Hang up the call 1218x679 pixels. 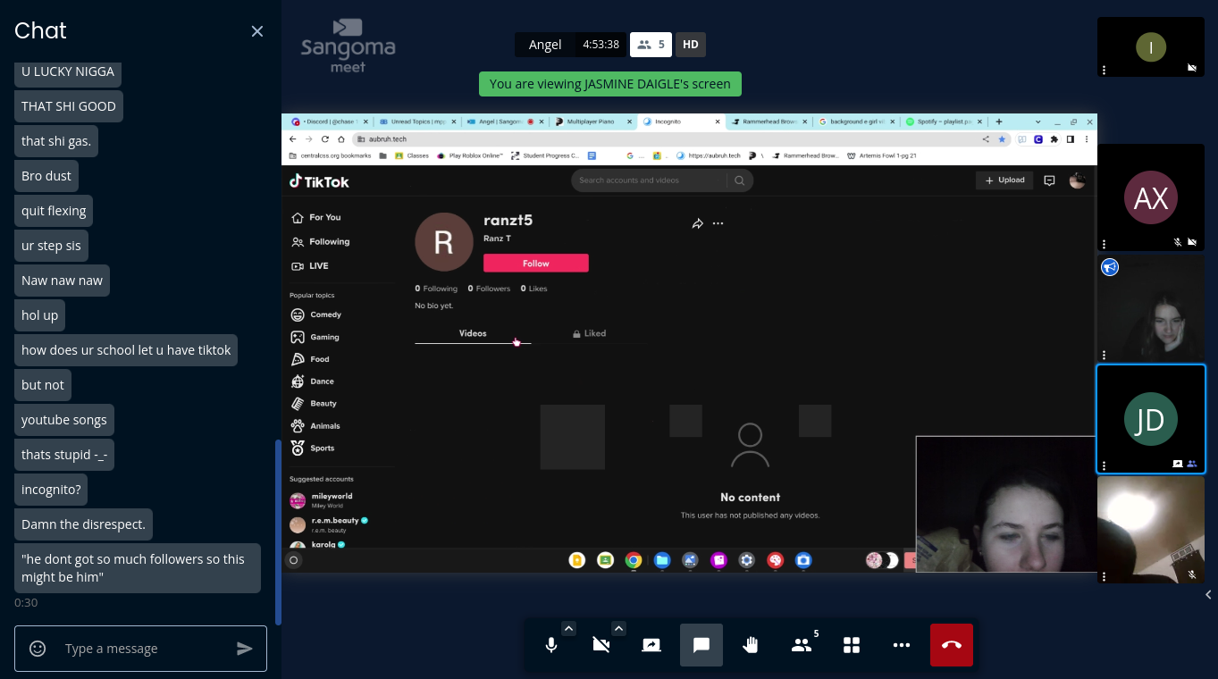(951, 645)
